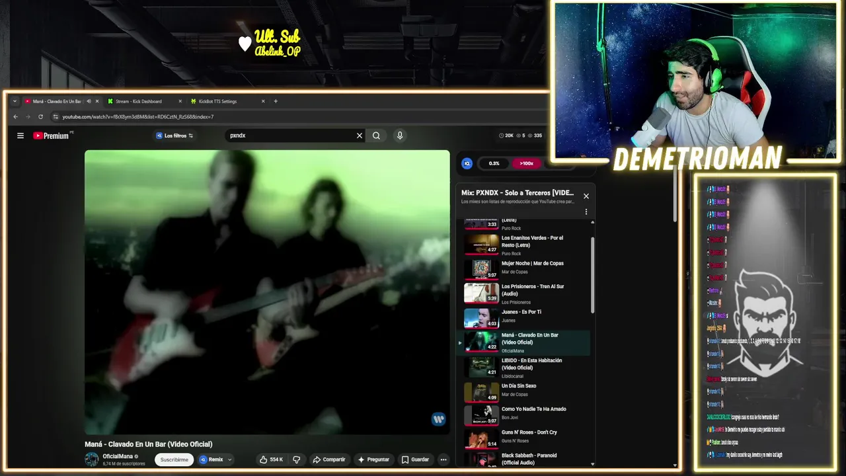Open more actions three-dot menu under video
The height and width of the screenshot is (476, 846).
443,459
